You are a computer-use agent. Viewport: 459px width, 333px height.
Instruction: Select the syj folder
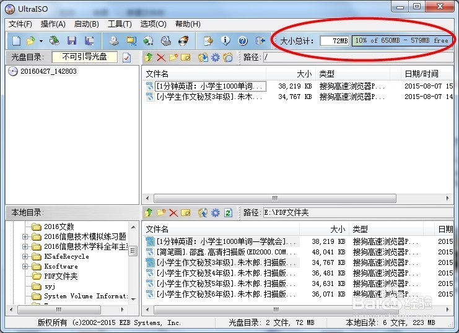50,286
